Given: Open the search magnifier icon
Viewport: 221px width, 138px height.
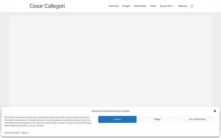Looking at the screenshot, I should pos(192,6).
